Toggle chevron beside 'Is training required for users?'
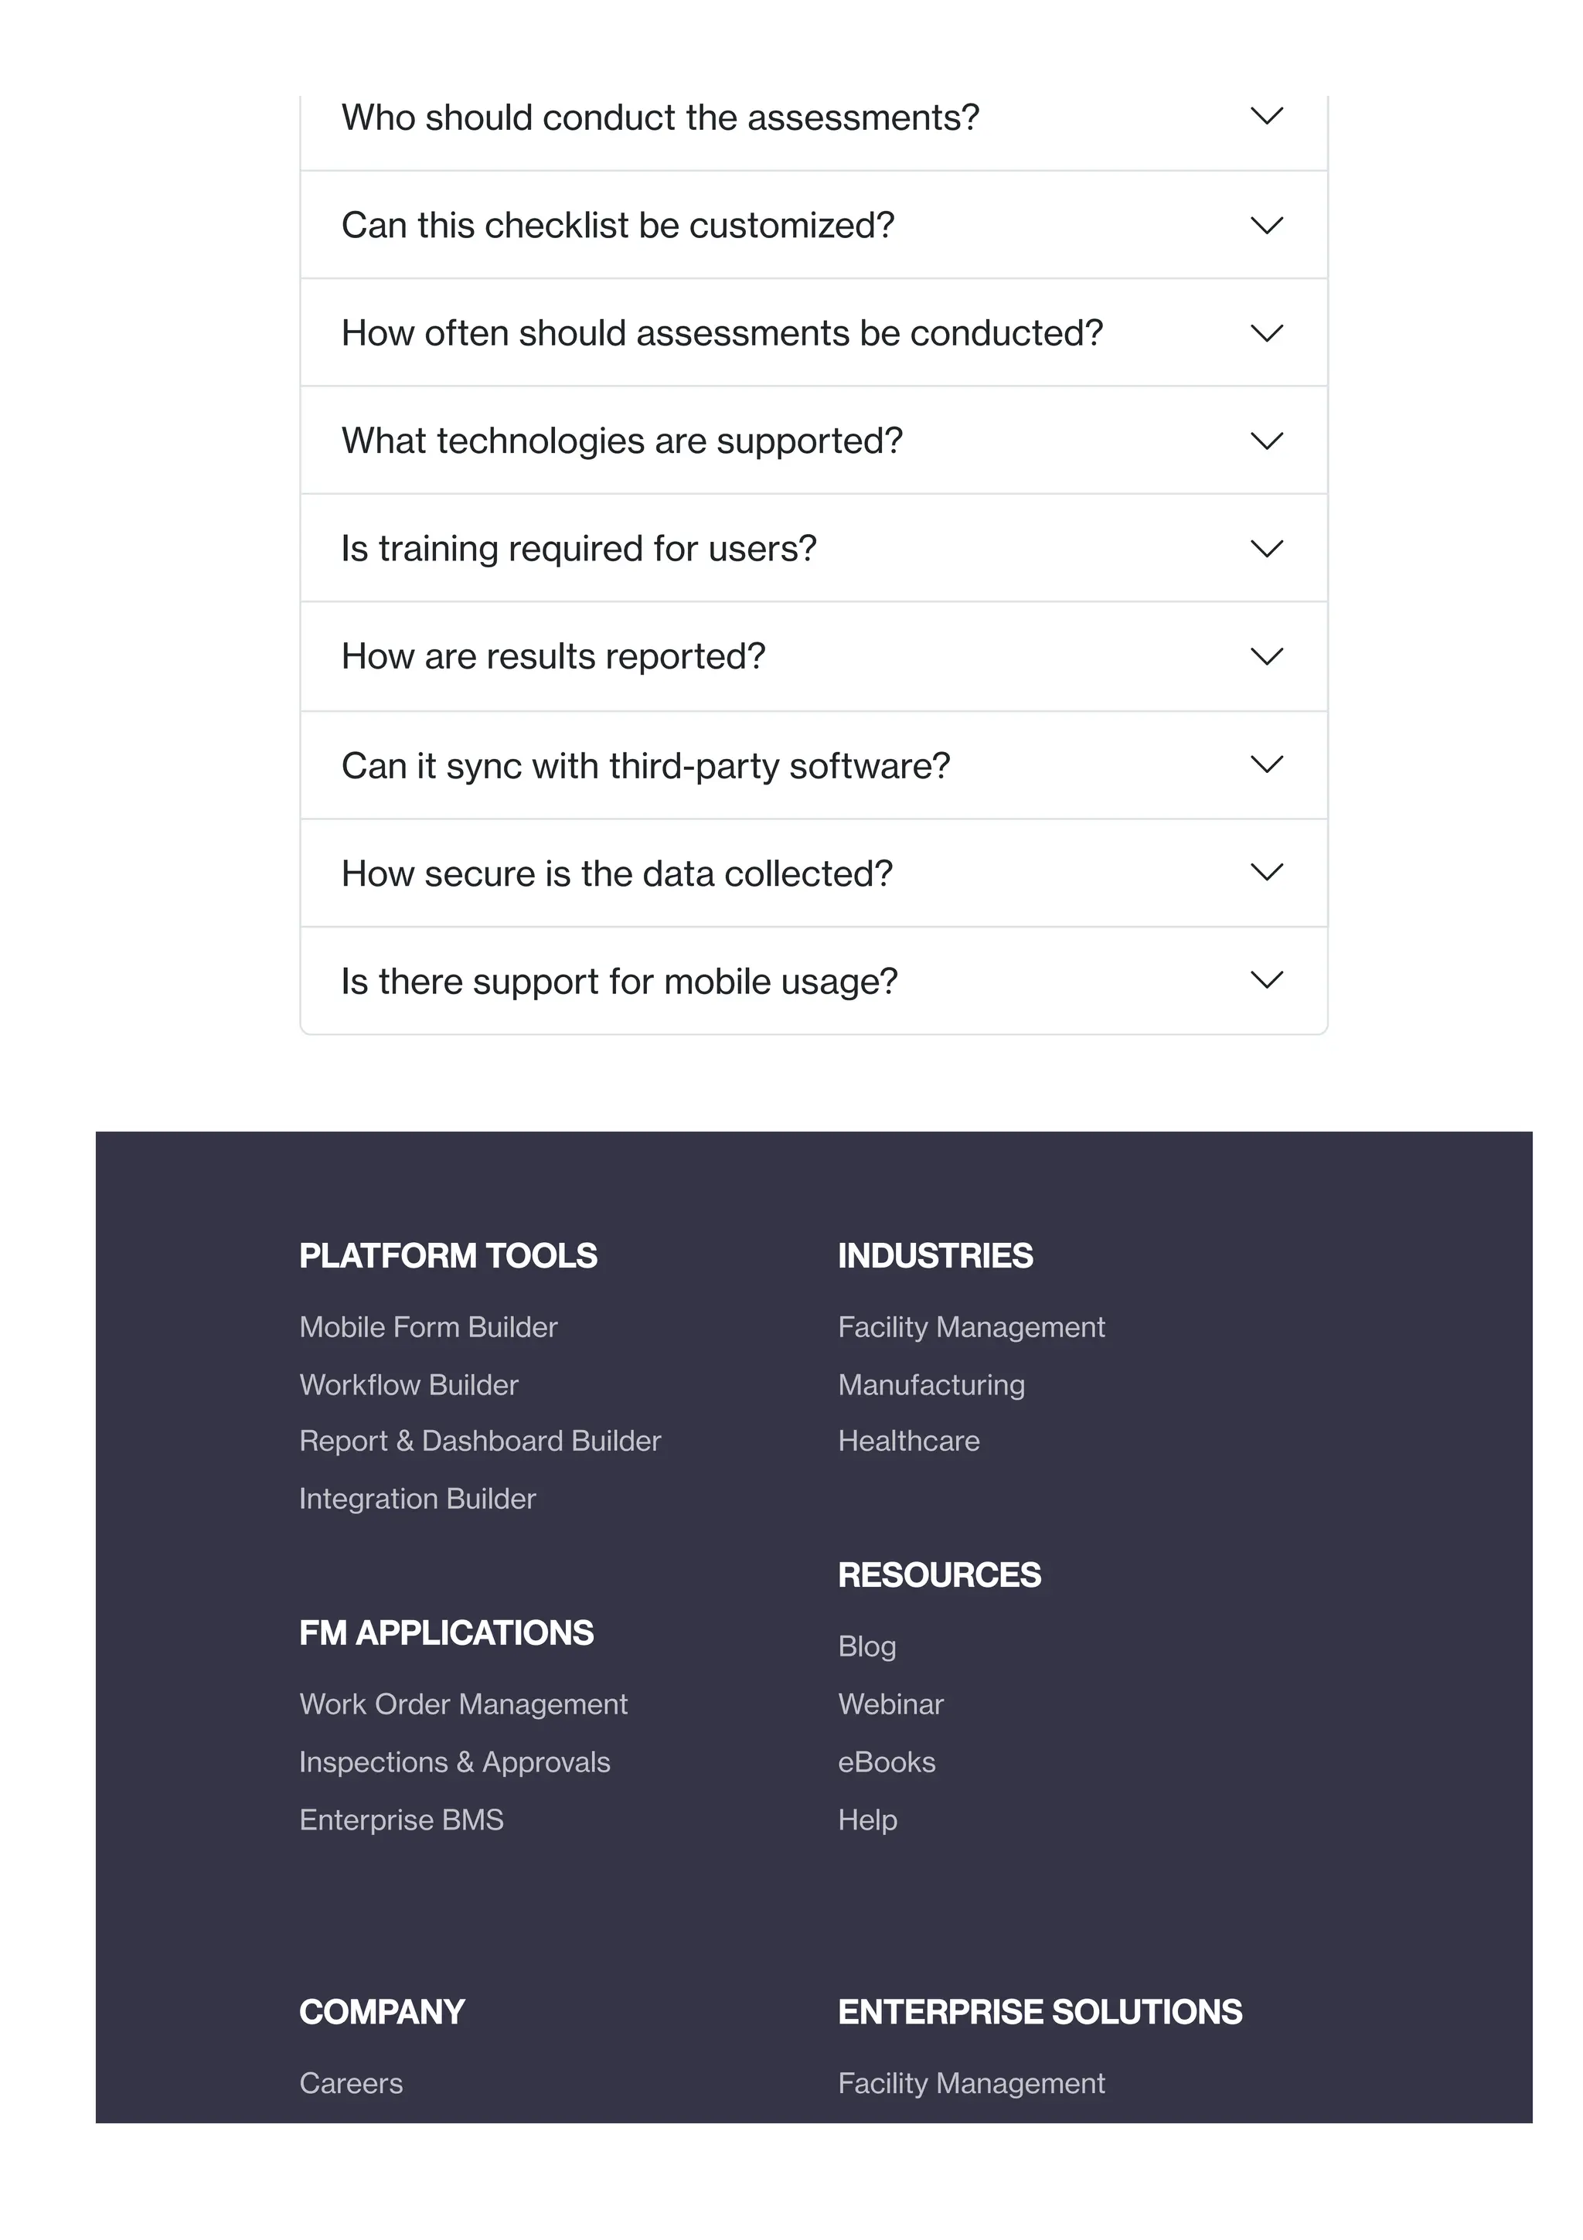The height and width of the screenshot is (2240, 1583). coord(1266,550)
